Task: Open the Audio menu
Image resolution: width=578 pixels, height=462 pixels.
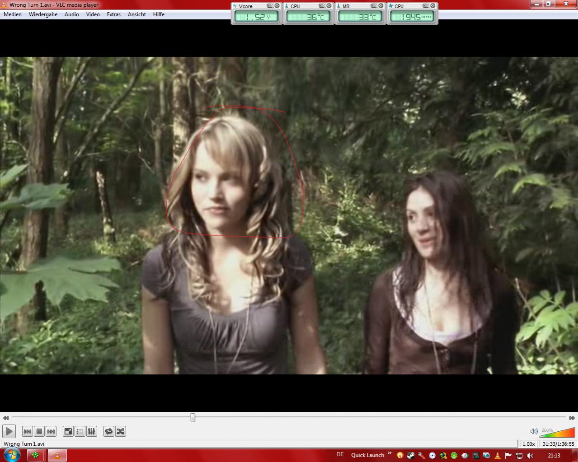Action: 71,14
